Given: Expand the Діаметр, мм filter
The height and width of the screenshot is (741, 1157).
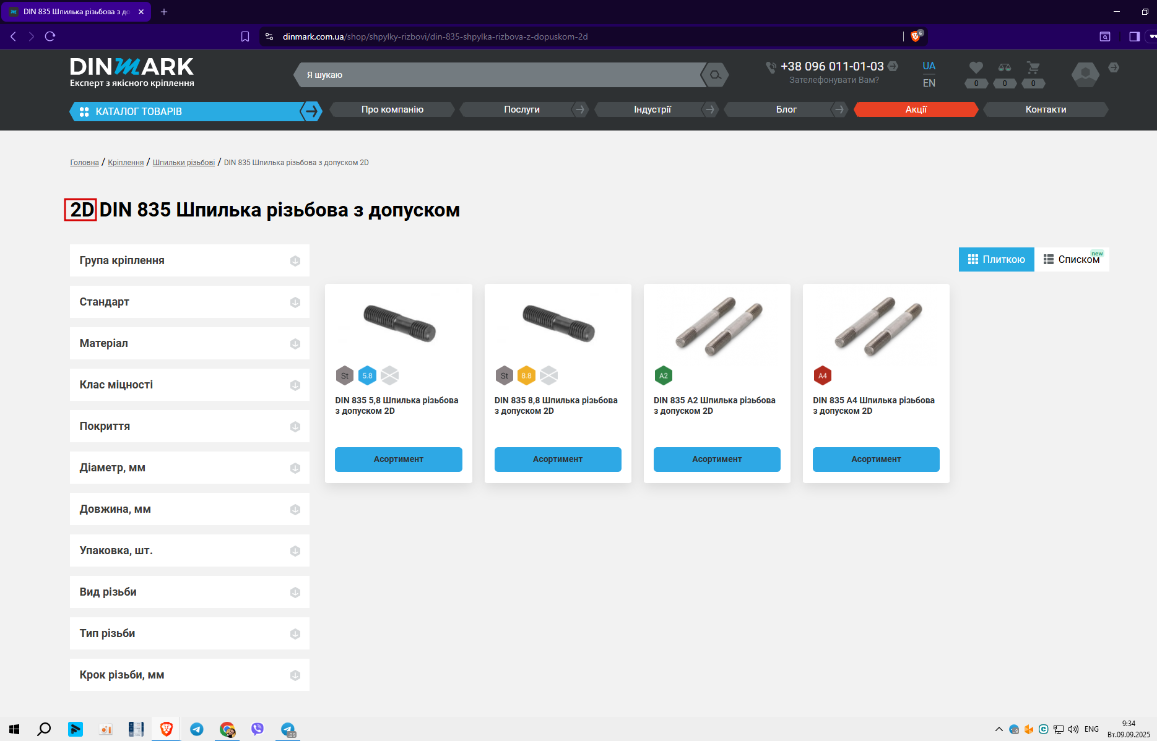Looking at the screenshot, I should tap(189, 468).
